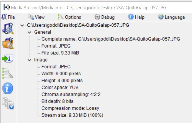Screen dimensions: 192x123
Task: Open the View menu
Action: click(x=36, y=17)
